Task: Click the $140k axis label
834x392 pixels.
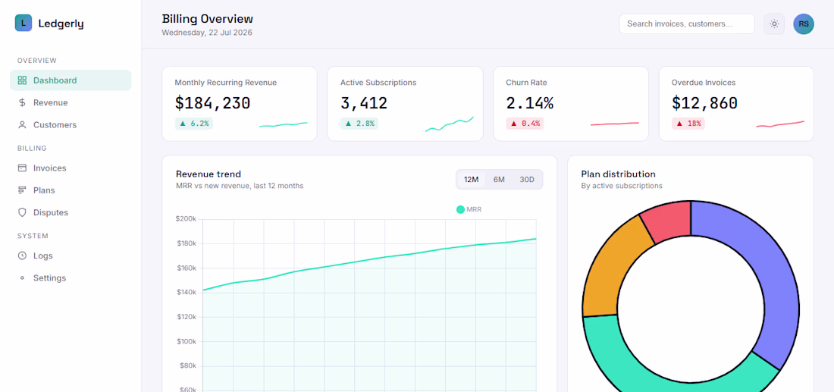Action: [187, 292]
